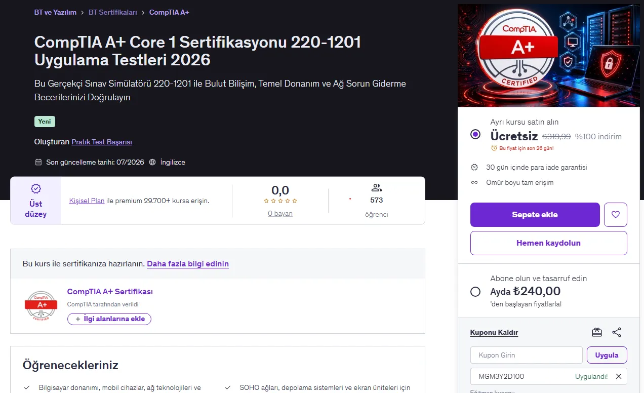
Task: Click the İlgi alanlarına ekle button
Action: coord(109,319)
